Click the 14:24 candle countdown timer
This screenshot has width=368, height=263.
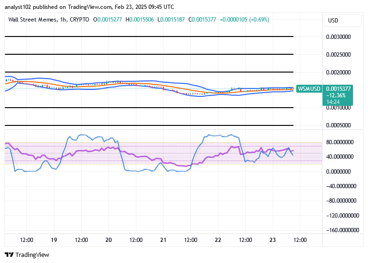(x=333, y=102)
